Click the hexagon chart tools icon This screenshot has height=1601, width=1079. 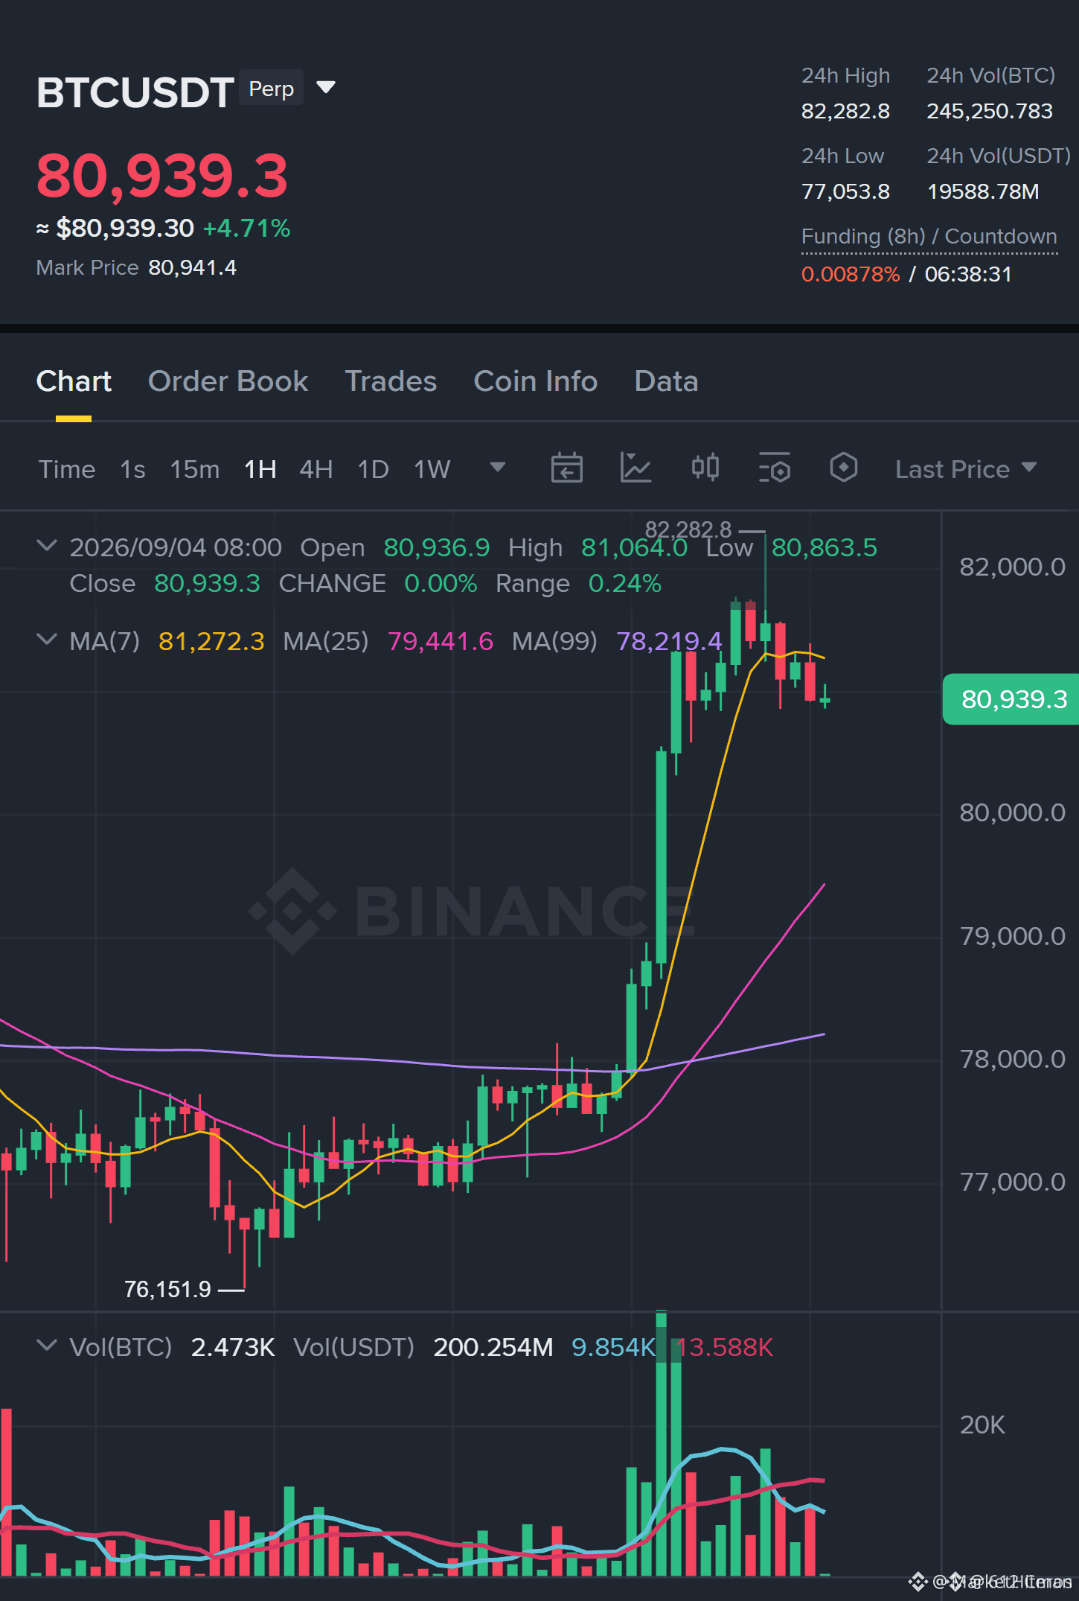click(844, 468)
